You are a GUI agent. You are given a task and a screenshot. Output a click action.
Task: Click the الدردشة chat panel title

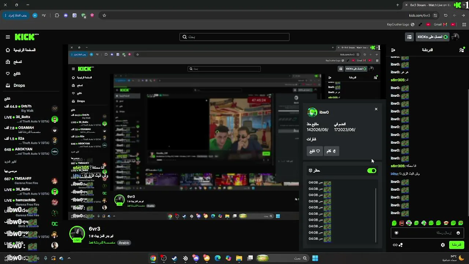pos(427,50)
